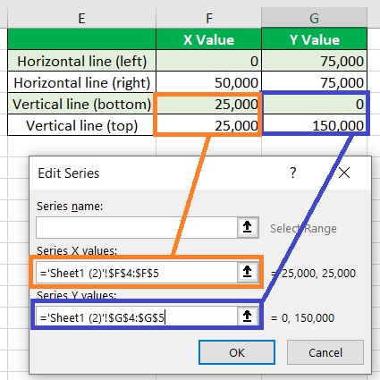Image resolution: width=380 pixels, height=380 pixels.
Task: Select the Horizontal line (left) label cell
Action: tap(81, 61)
